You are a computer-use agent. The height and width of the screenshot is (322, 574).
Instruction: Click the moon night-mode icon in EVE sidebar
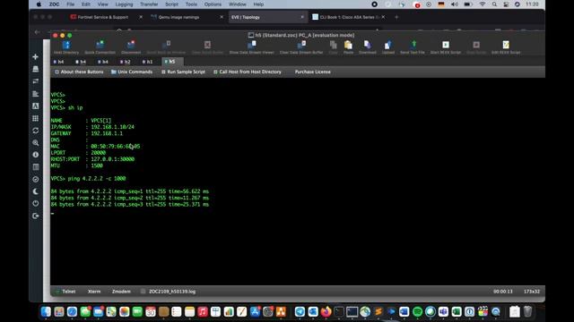click(36, 191)
